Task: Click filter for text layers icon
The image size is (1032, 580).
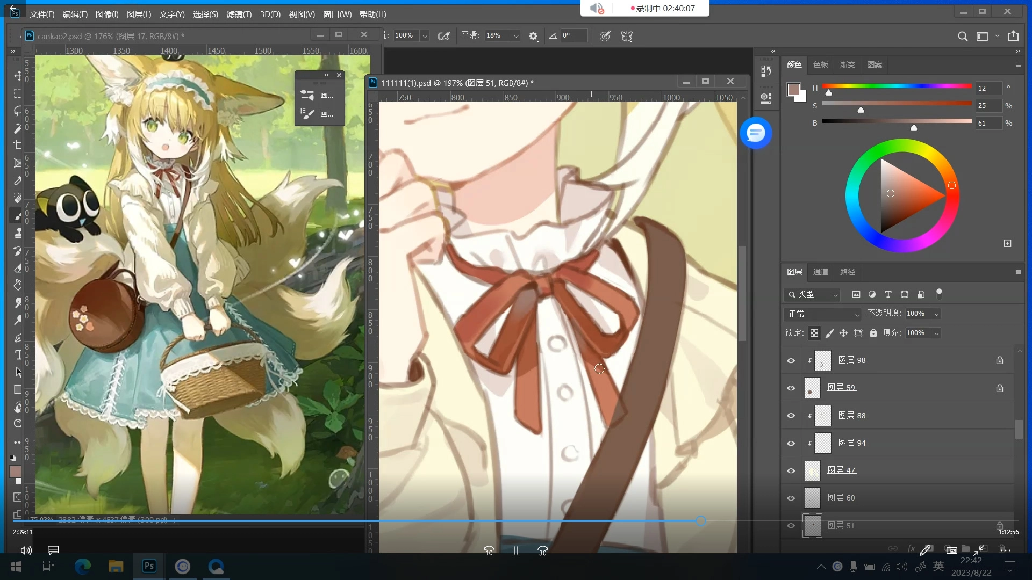Action: (888, 294)
